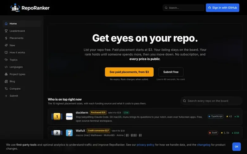Click the Swift language tag

(x=213, y=133)
